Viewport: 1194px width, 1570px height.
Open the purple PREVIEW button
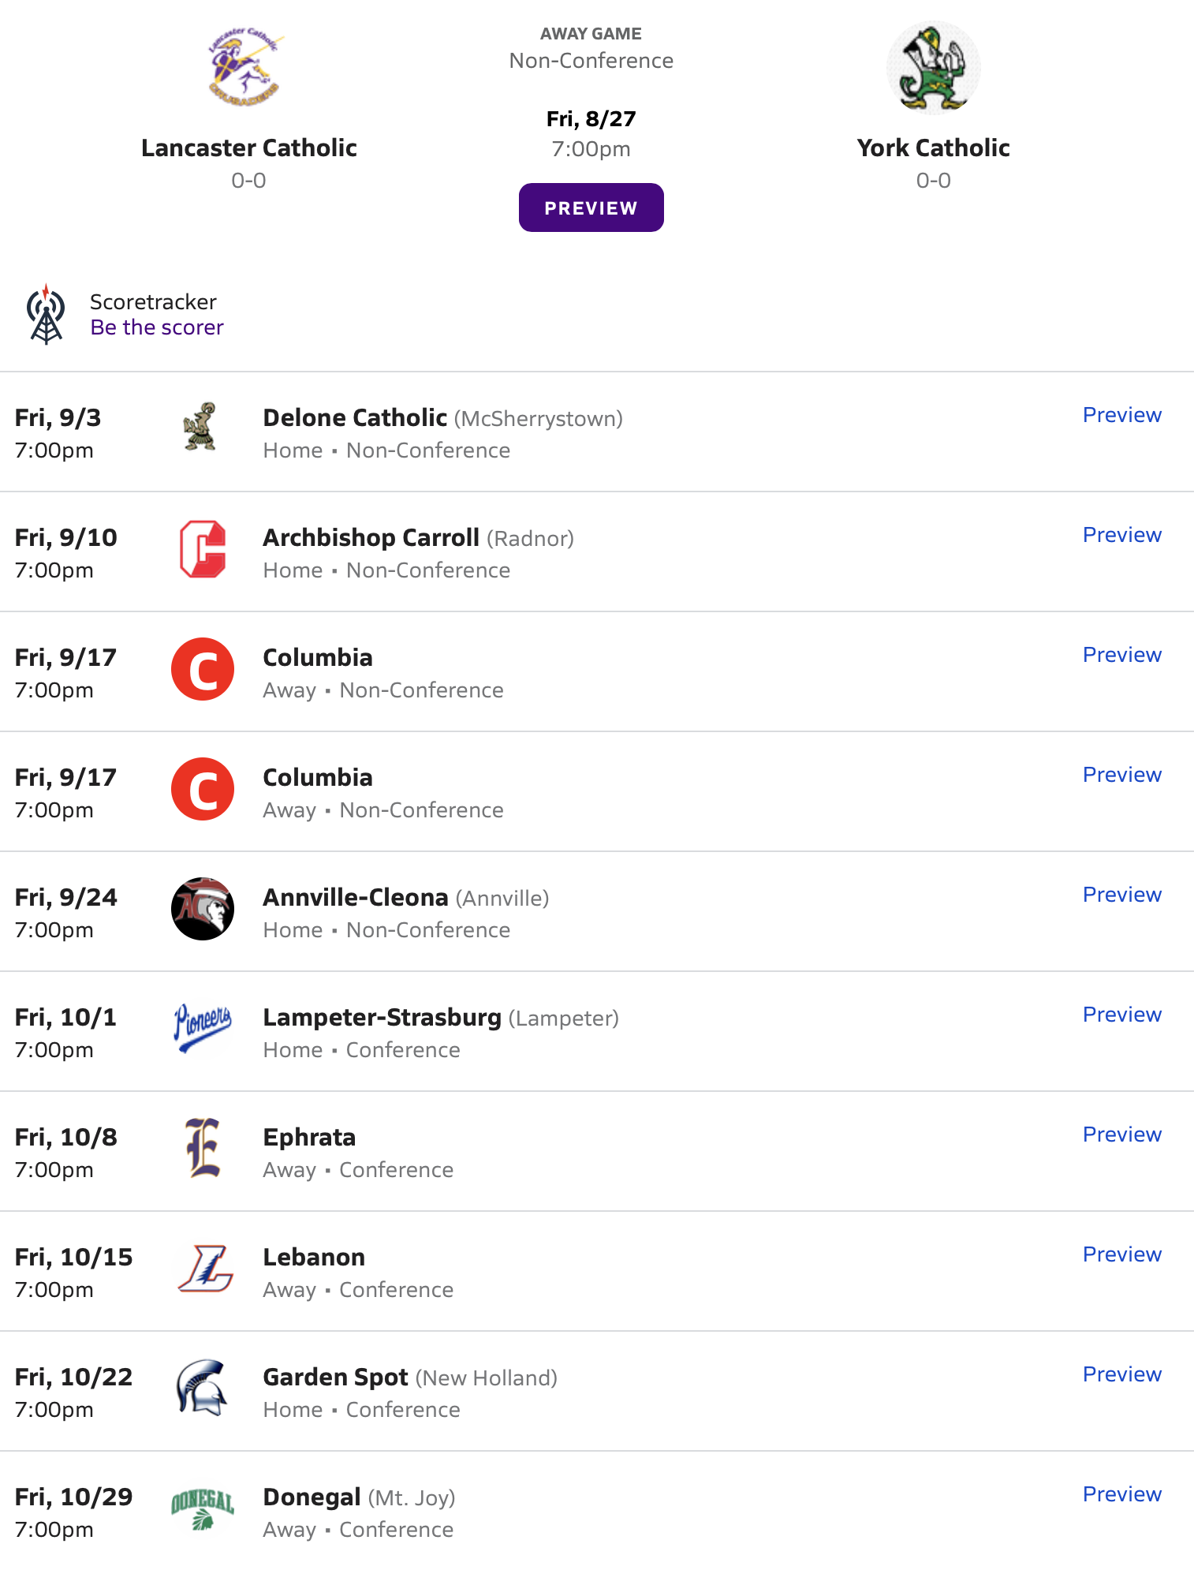click(x=591, y=207)
